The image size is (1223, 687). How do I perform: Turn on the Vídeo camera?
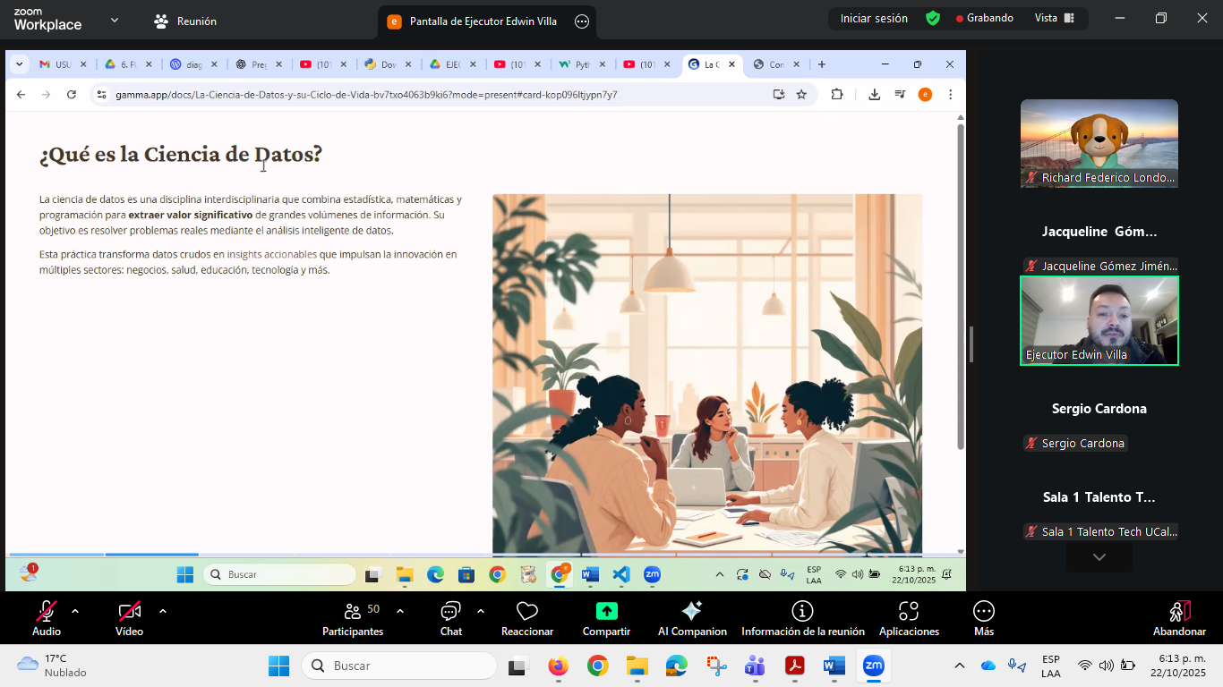point(129,612)
